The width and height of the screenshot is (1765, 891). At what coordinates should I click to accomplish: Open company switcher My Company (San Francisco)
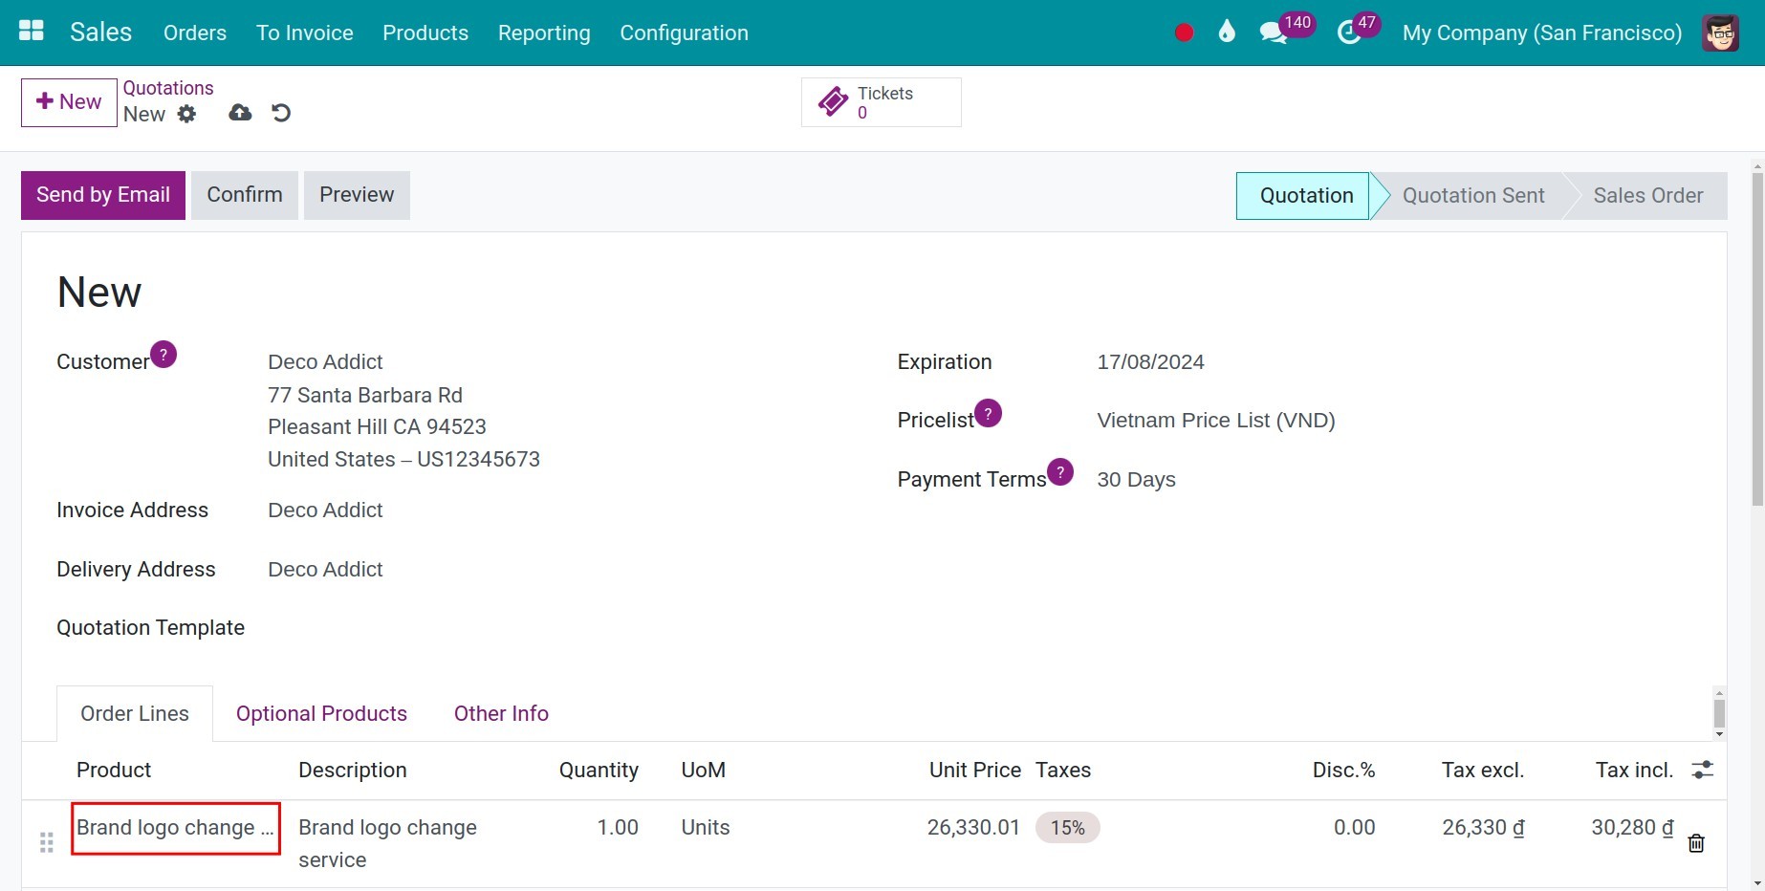(1542, 33)
